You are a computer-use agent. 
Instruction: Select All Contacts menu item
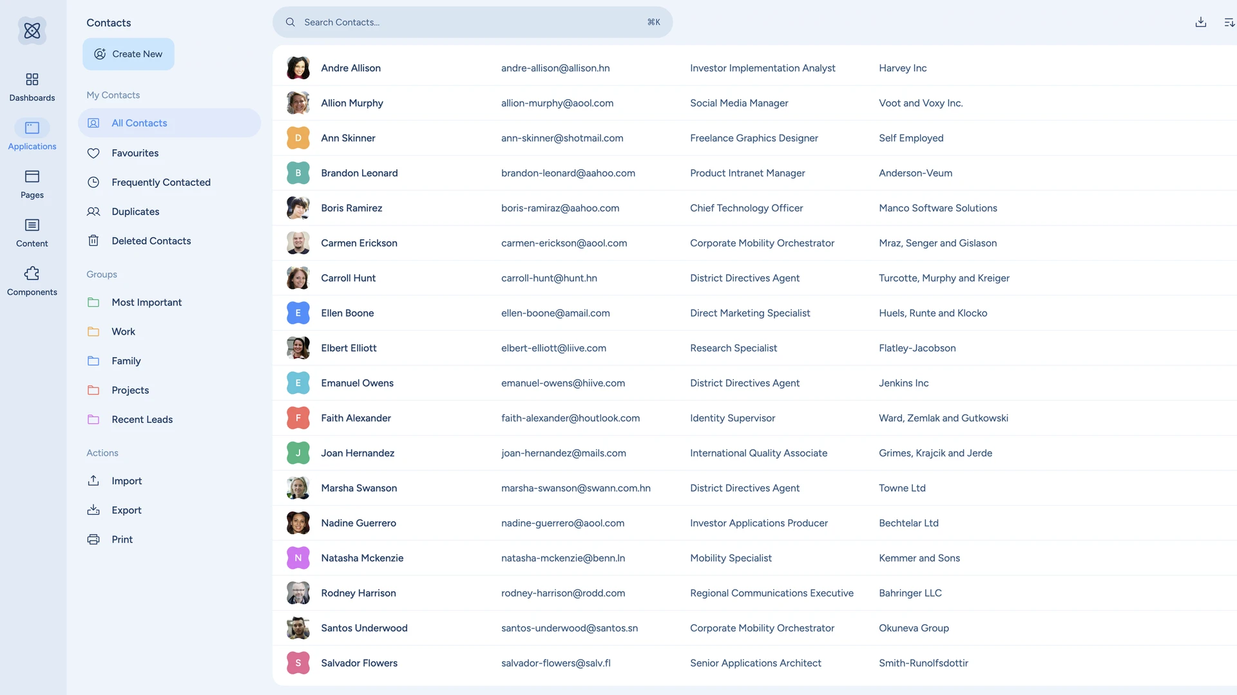coord(169,123)
